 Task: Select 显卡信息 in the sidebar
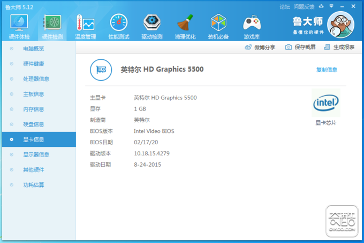pos(39,139)
